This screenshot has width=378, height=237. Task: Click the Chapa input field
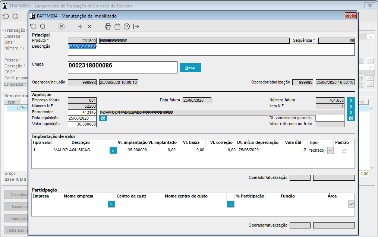pyautogui.click(x=123, y=67)
